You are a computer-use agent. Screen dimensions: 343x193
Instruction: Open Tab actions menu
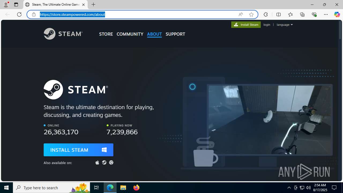tap(16, 5)
